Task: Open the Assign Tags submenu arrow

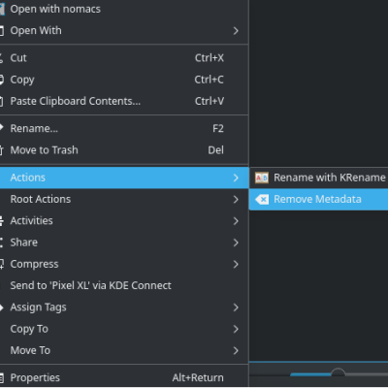Action: 236,307
